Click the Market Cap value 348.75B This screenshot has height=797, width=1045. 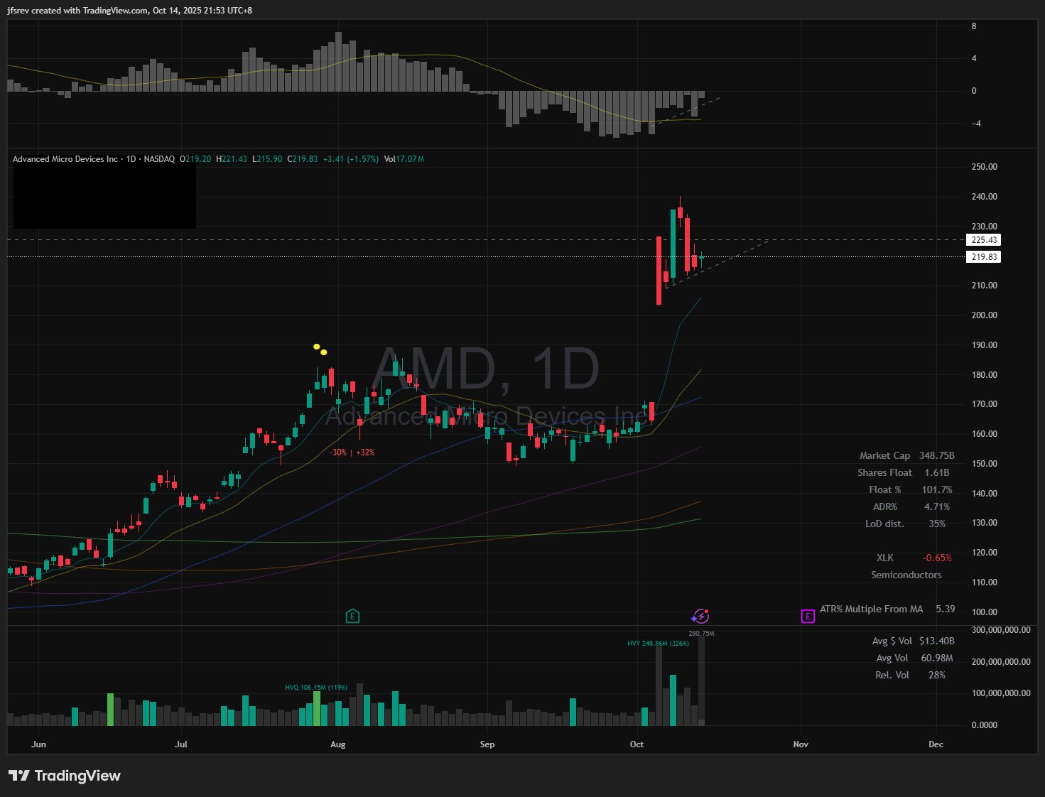pos(936,456)
